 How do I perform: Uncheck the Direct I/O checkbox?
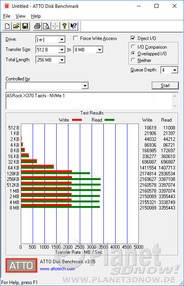pos(133,38)
